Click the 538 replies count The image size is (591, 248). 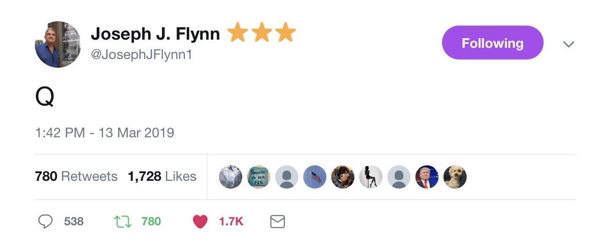tap(74, 222)
